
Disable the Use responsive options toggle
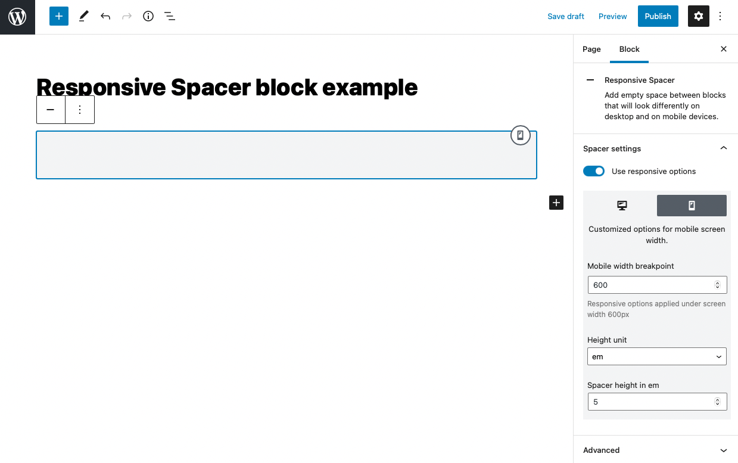click(x=593, y=171)
